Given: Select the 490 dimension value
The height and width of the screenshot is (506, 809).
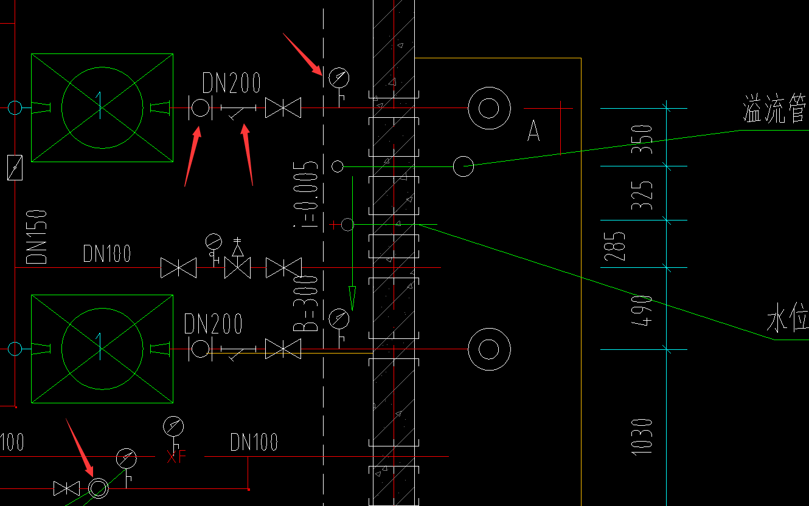Looking at the screenshot, I should coord(642,312).
